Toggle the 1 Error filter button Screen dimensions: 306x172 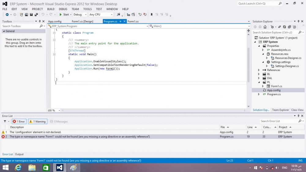pyautogui.click(x=19, y=122)
